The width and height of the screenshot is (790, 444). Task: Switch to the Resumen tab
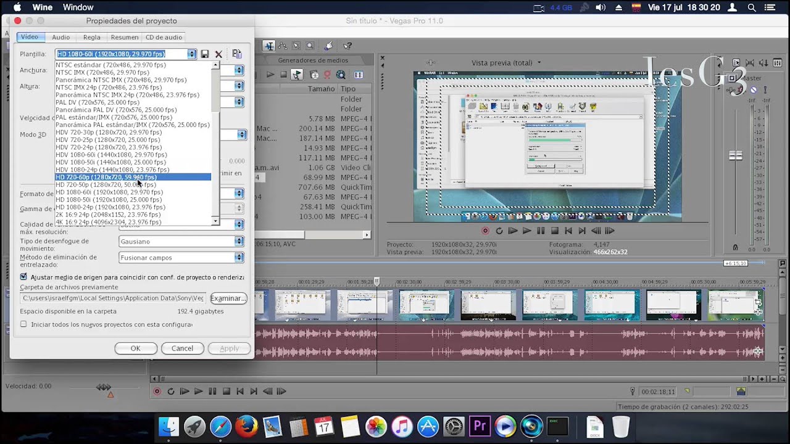pos(125,37)
